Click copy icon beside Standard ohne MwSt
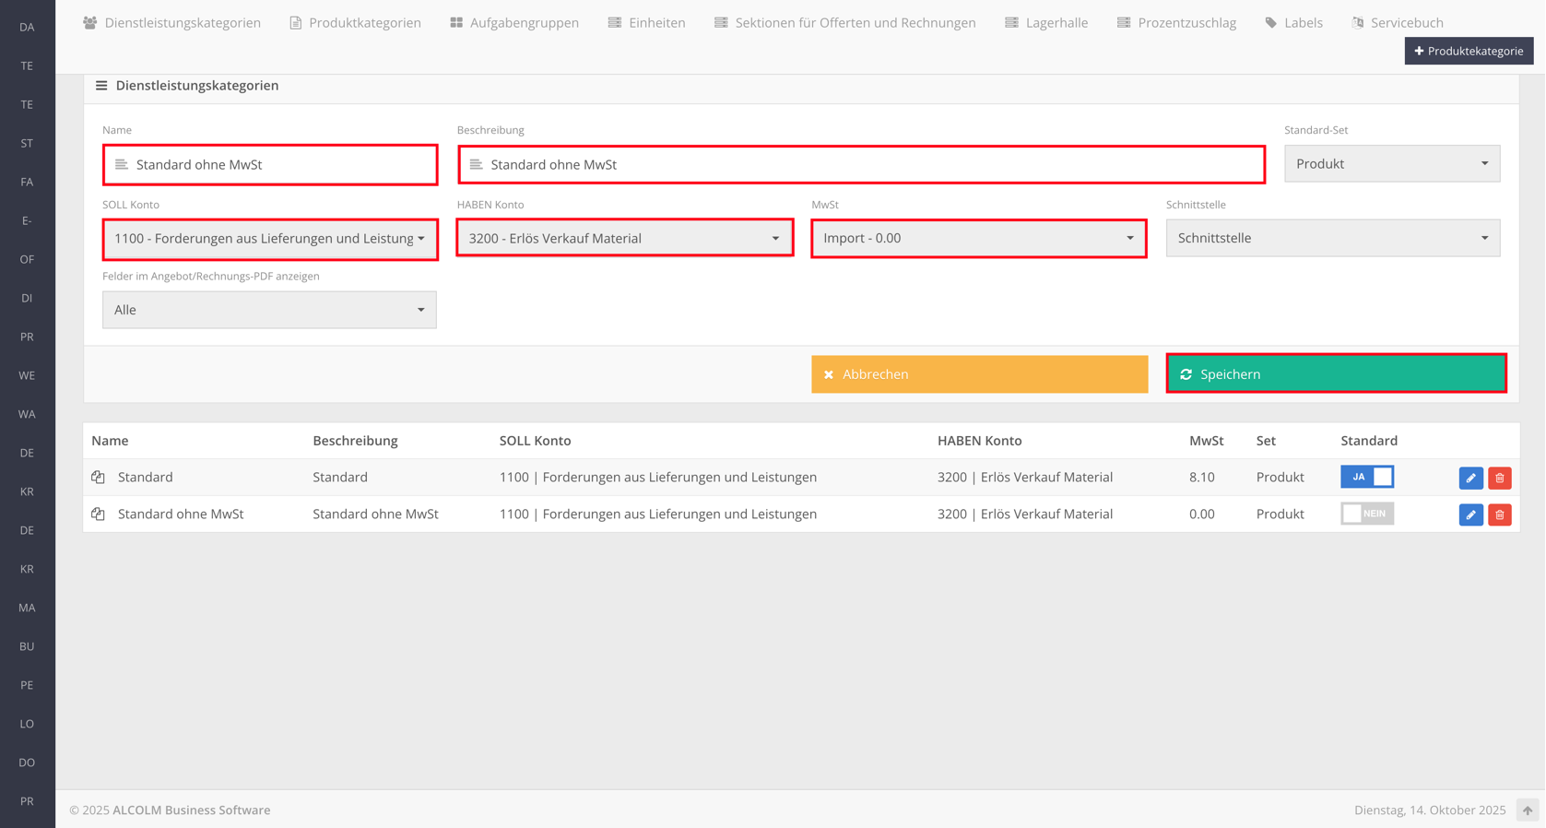 [99, 514]
